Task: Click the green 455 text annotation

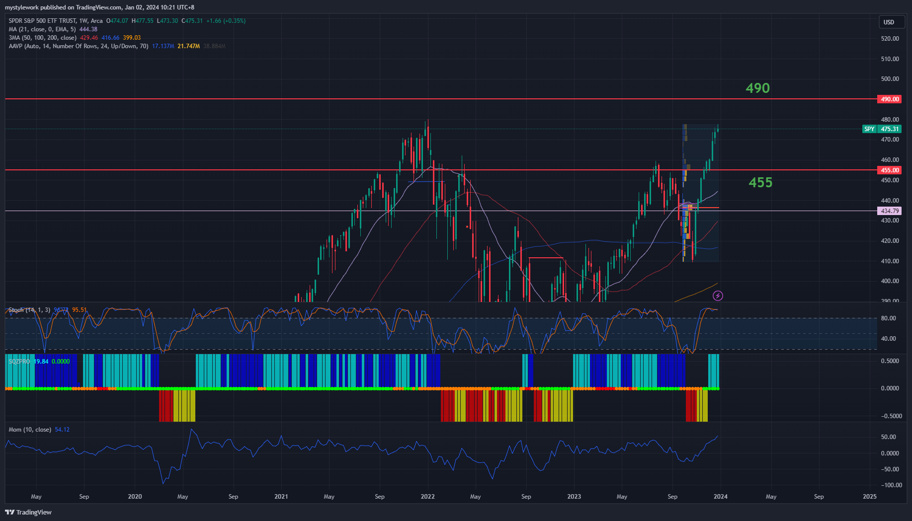Action: (x=760, y=183)
